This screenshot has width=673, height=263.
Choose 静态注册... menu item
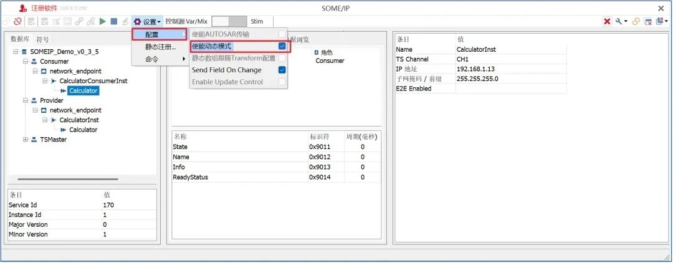pos(160,47)
